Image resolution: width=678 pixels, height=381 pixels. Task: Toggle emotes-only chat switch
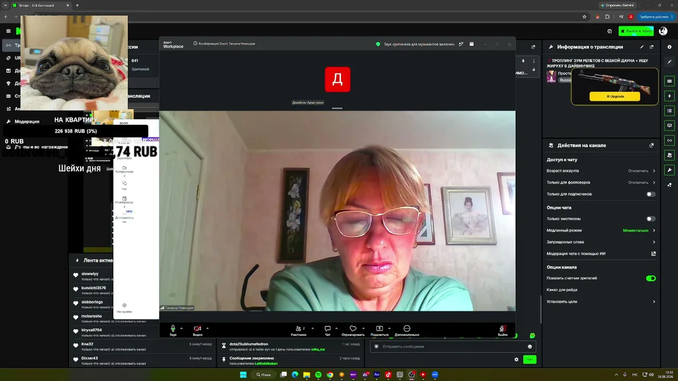tap(651, 219)
